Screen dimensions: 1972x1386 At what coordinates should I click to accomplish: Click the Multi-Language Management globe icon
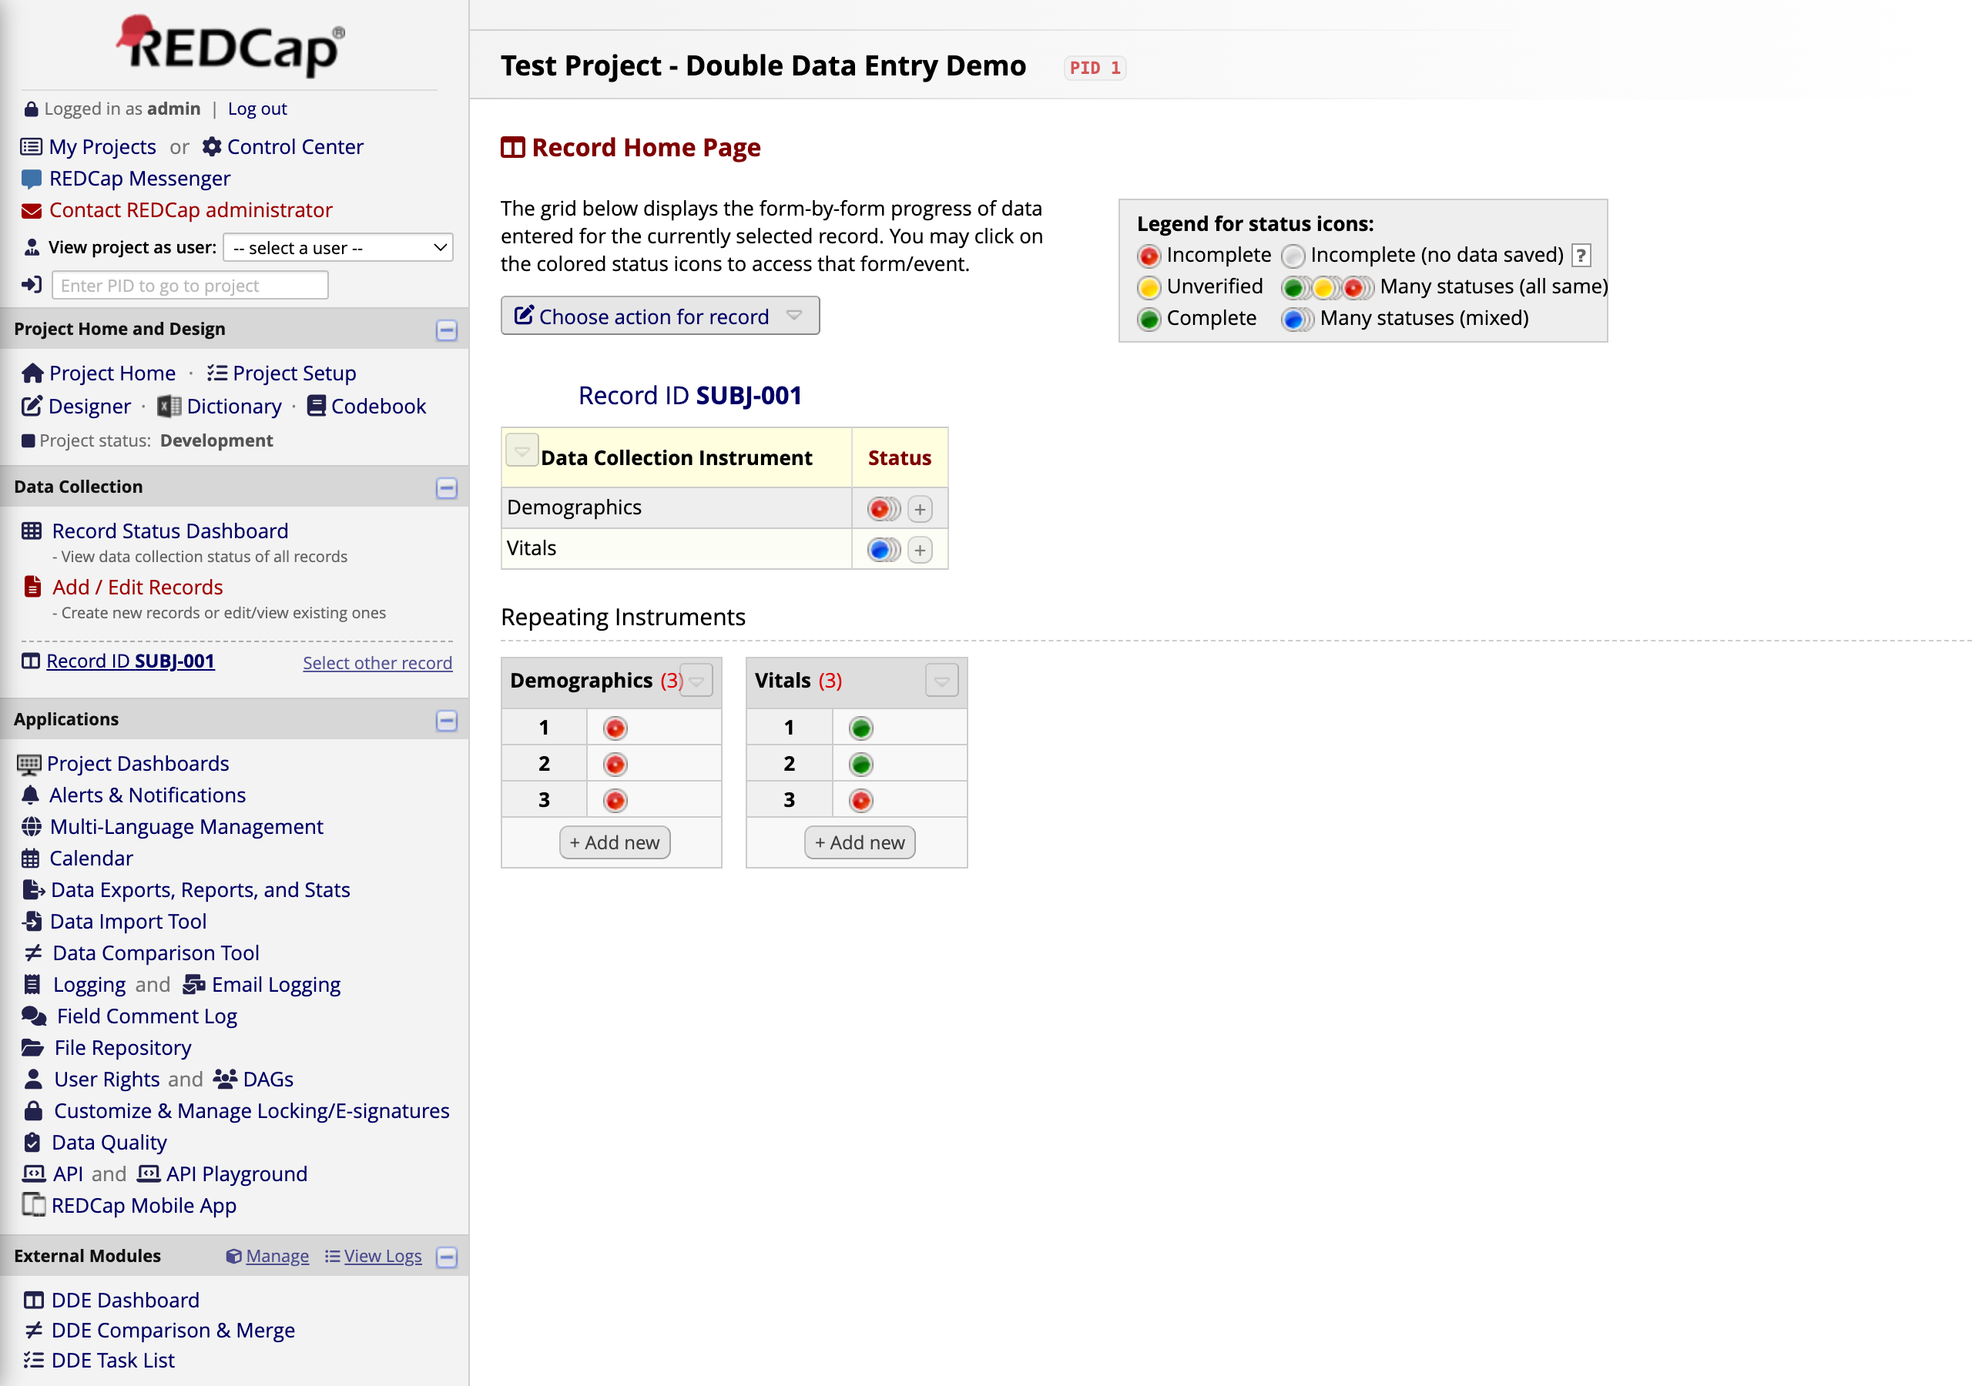coord(31,826)
